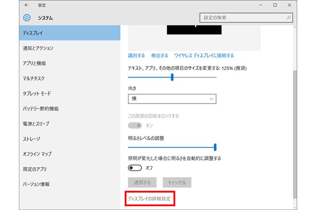Viewport: 316px width, 210px height.
Task: Click the scrollbar up arrow
Action: point(295,27)
